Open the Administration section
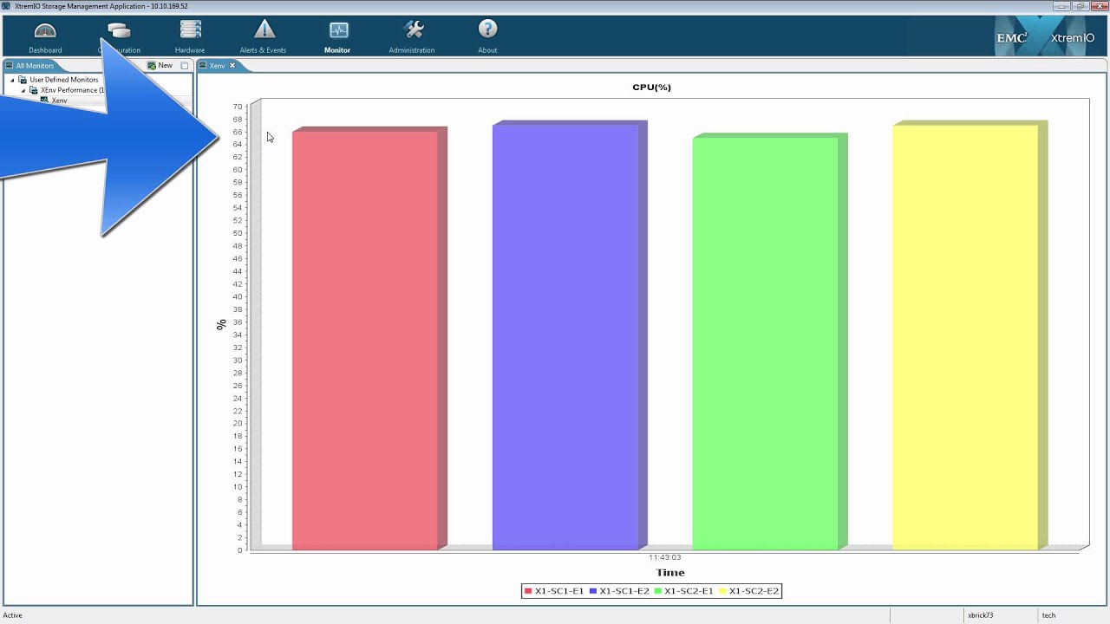The image size is (1110, 624). (x=412, y=38)
